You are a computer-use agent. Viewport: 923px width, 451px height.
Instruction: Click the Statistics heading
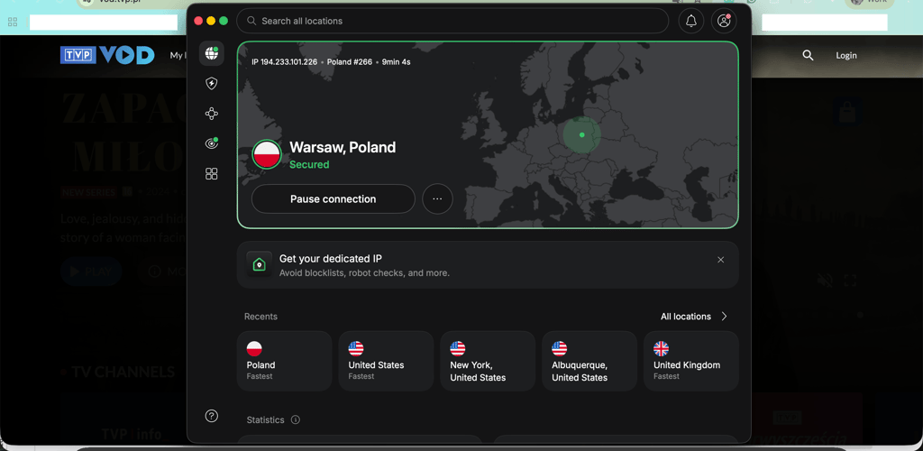tap(266, 419)
